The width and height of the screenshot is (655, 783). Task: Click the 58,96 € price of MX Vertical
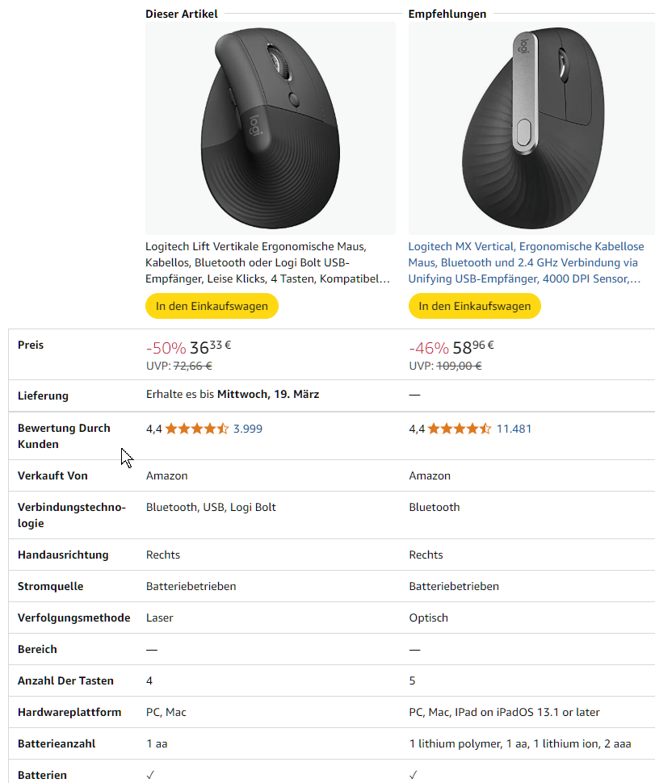(473, 348)
